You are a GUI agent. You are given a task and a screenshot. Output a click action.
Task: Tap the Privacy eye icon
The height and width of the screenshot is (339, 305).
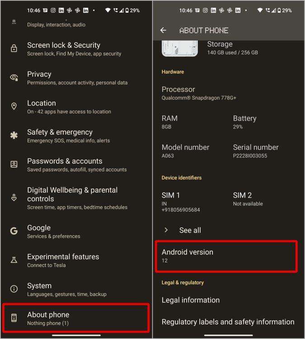(x=14, y=77)
